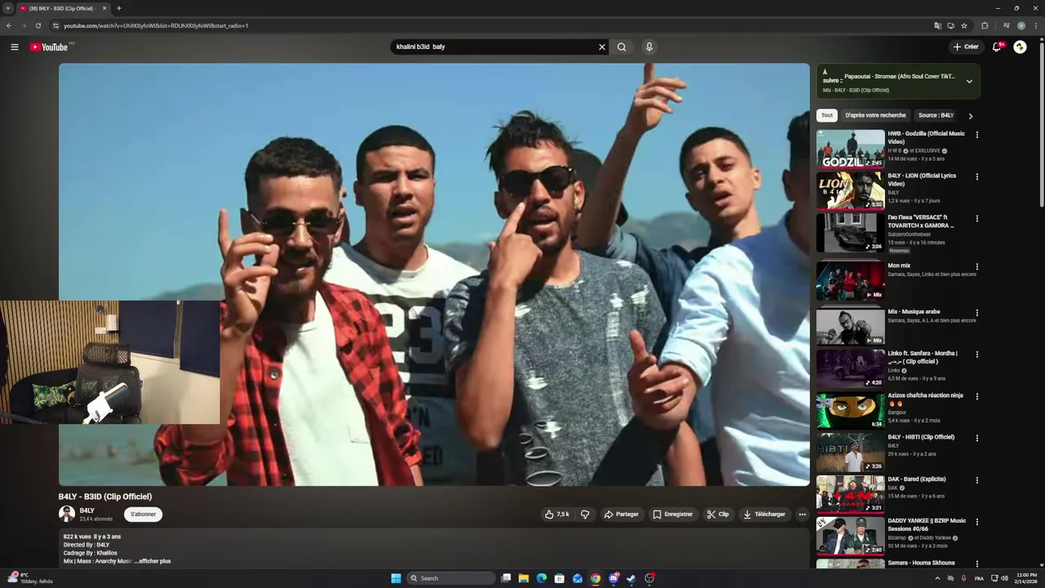The image size is (1045, 588).
Task: Expand the description with ...afficher plus
Action: pos(153,561)
